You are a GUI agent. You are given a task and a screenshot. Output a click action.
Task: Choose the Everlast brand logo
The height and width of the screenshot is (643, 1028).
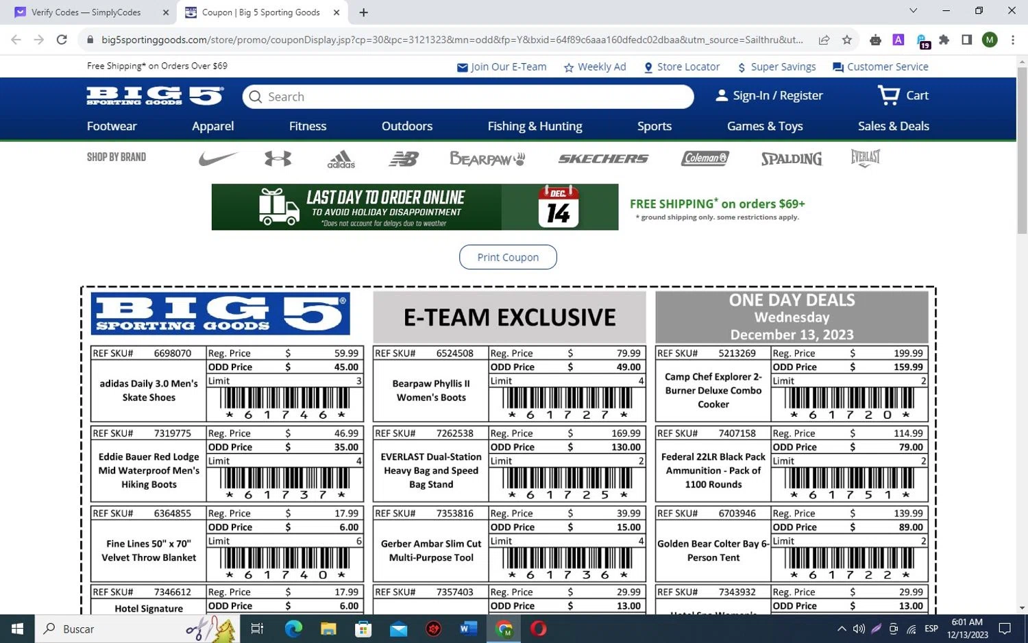point(866,158)
